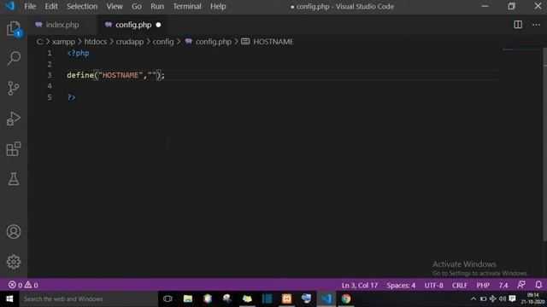This screenshot has height=307, width=547.
Task: Split the editor to the right
Action: (518, 25)
